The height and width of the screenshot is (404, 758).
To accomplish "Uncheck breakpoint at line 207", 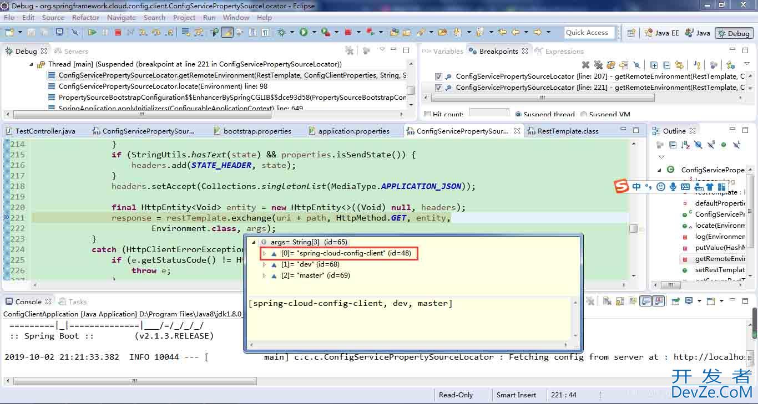I will pos(439,76).
